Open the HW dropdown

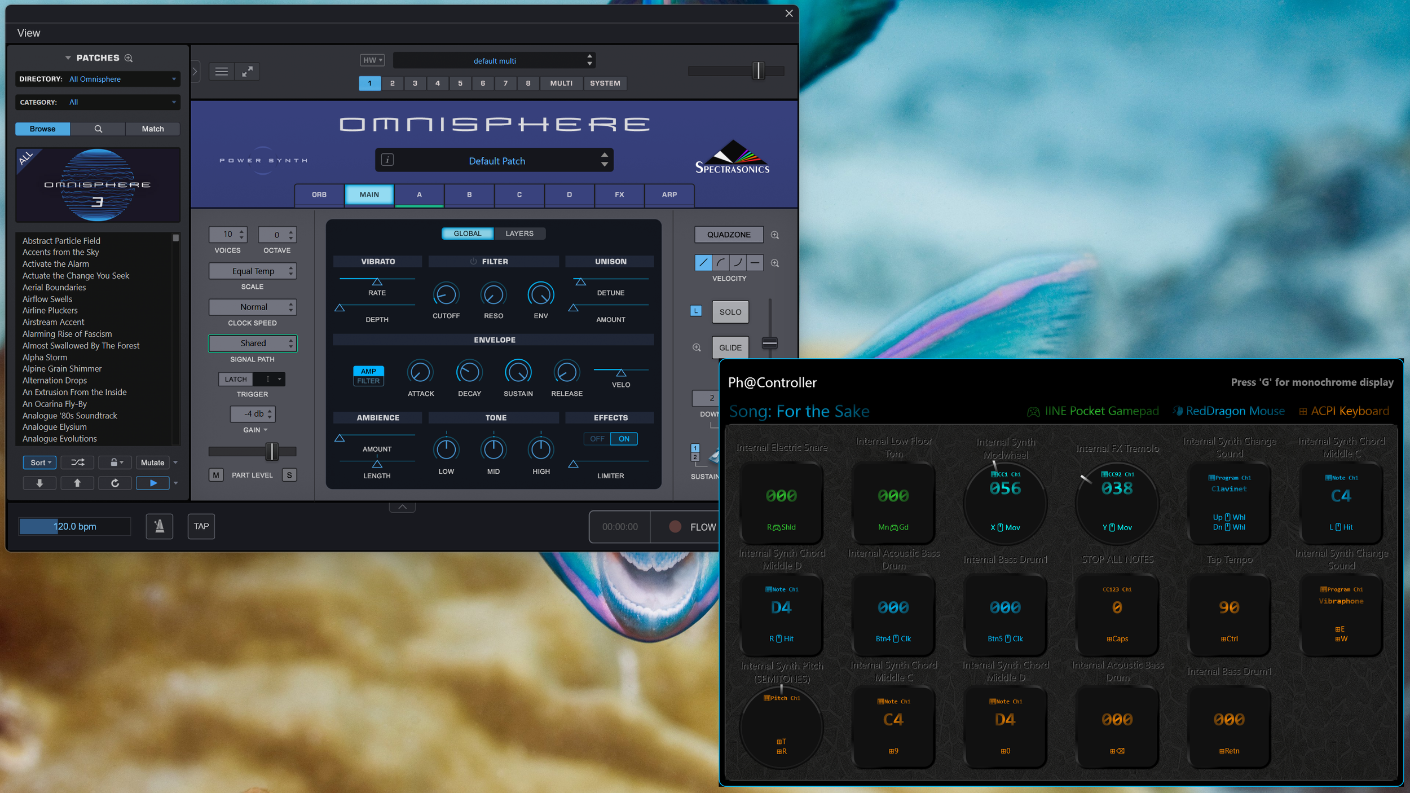click(372, 60)
